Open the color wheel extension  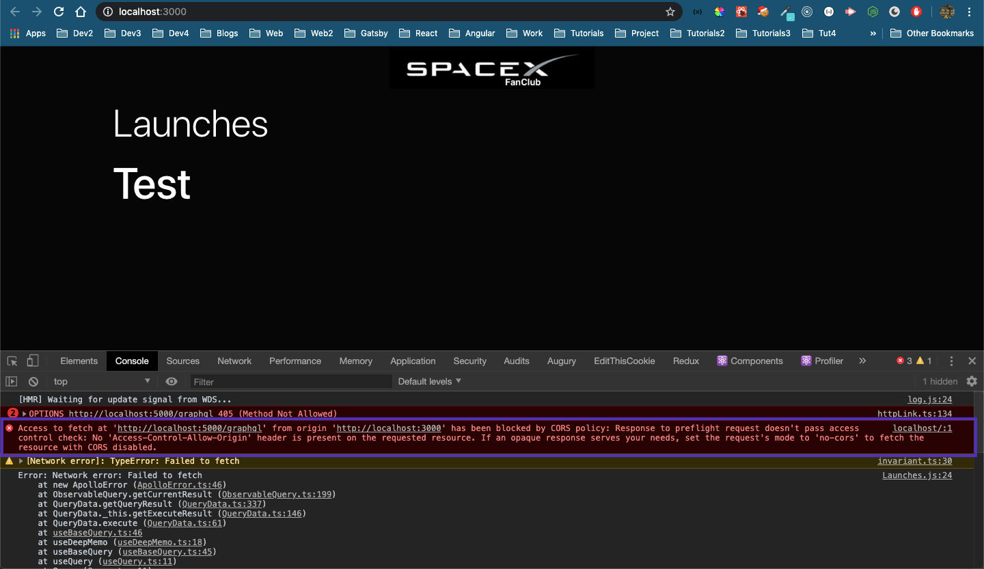coord(719,12)
